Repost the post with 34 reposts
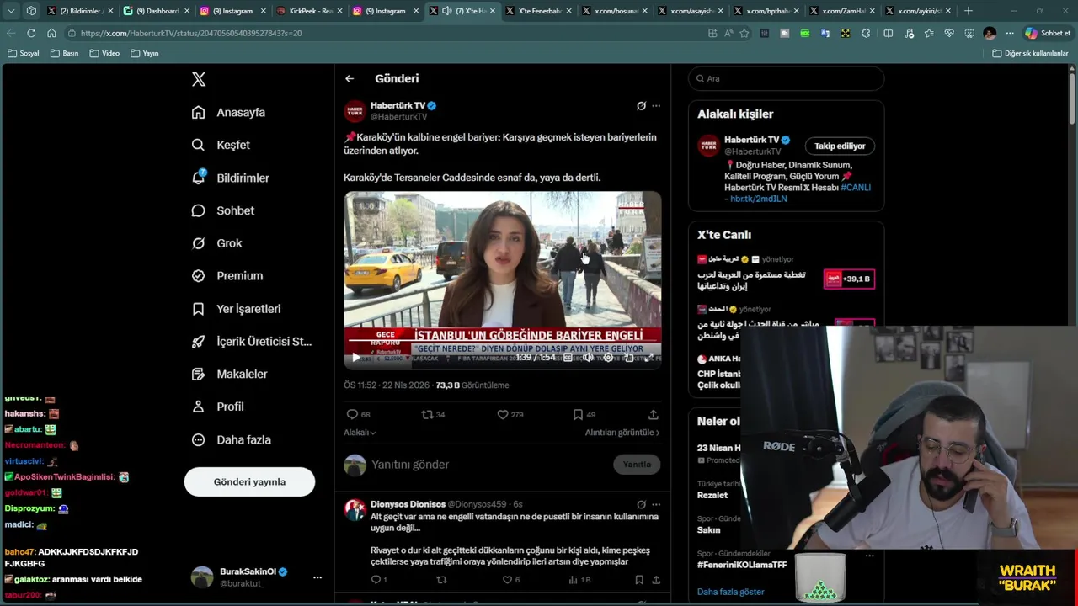Image resolution: width=1078 pixels, height=606 pixels. click(x=434, y=414)
